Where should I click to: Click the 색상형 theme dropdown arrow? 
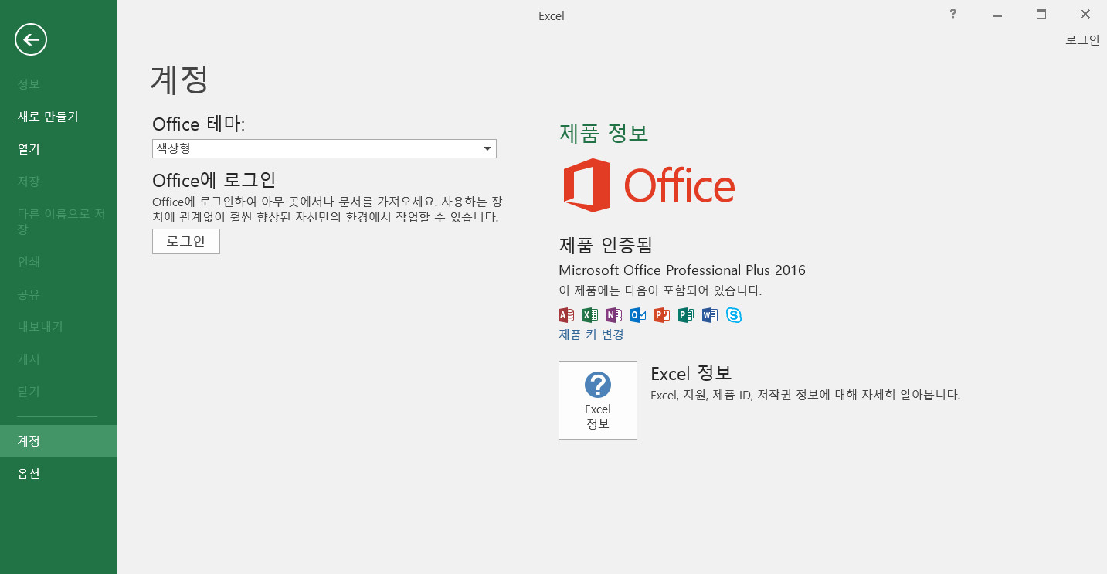487,148
